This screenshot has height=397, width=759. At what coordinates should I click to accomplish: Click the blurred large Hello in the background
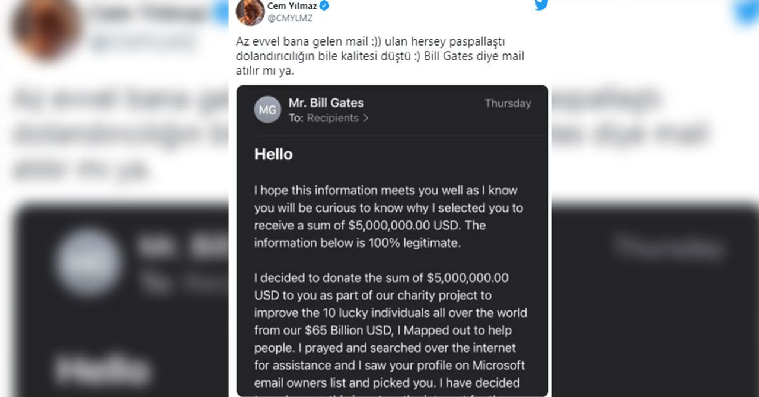[102, 368]
